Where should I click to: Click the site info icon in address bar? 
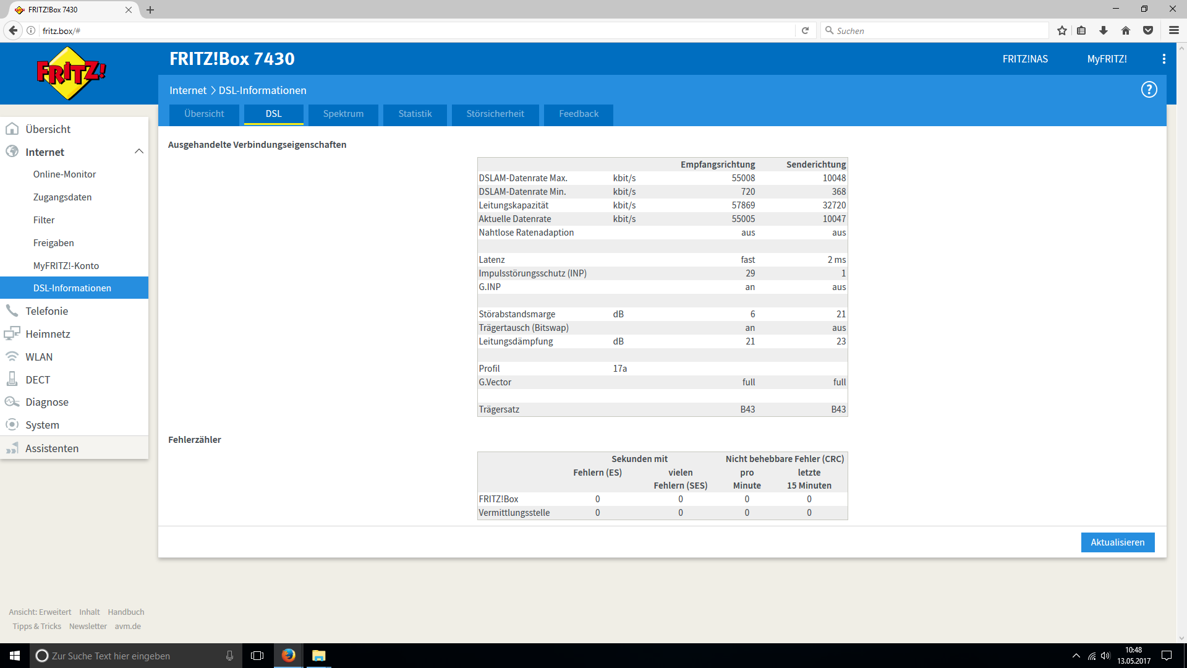point(31,30)
